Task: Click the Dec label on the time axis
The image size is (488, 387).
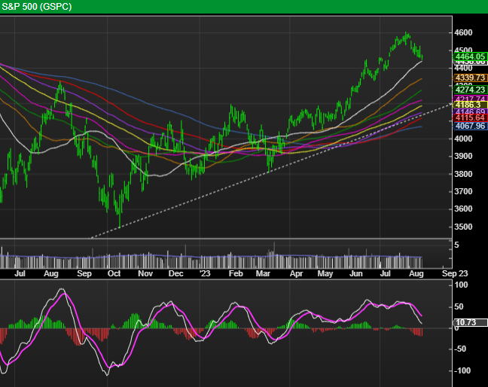Action: tap(175, 273)
